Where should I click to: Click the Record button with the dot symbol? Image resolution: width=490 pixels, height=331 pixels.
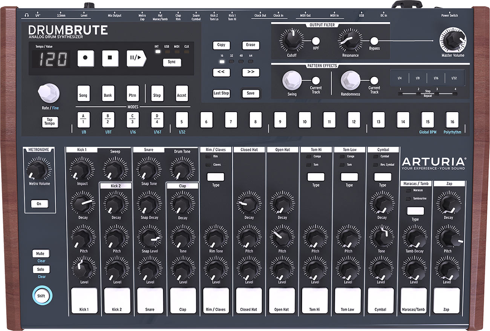click(x=86, y=58)
